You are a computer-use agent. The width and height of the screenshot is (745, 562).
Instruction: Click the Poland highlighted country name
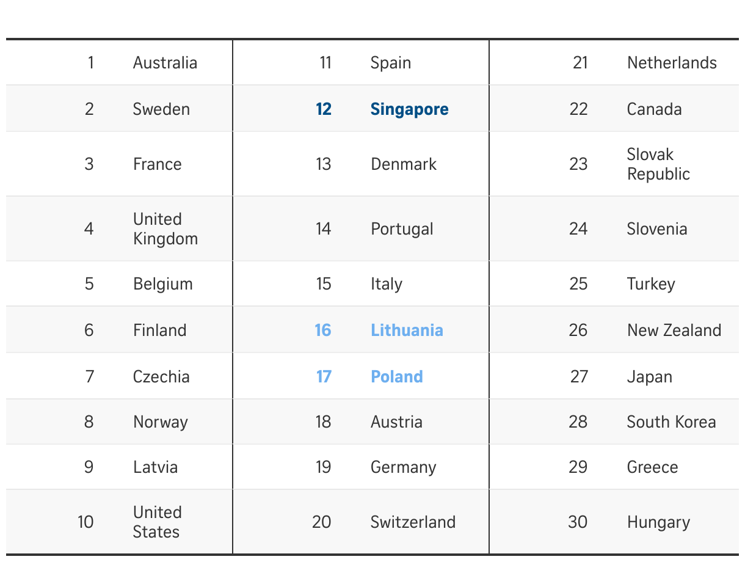397,376
